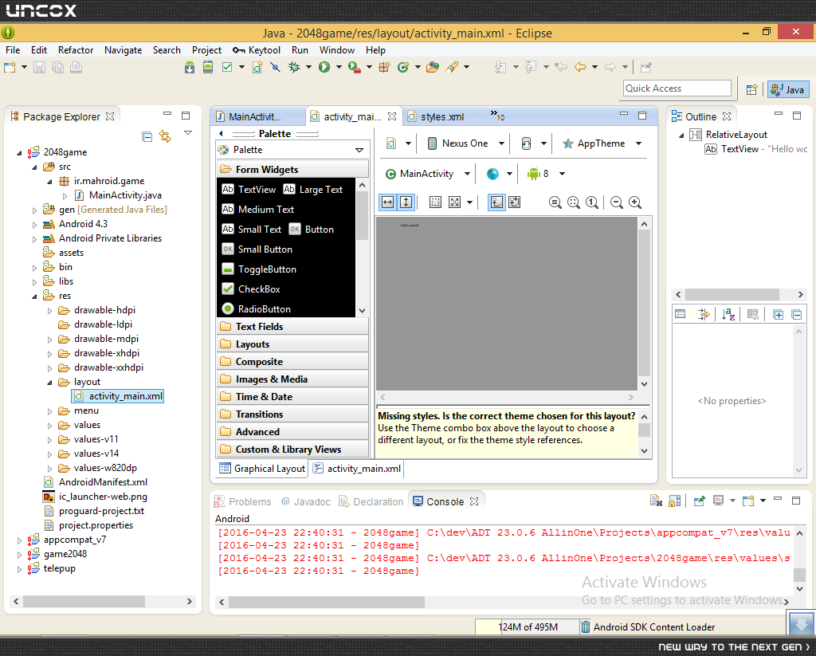This screenshot has width=816, height=656.
Task: Toggle fill width layout button
Action: click(x=388, y=202)
